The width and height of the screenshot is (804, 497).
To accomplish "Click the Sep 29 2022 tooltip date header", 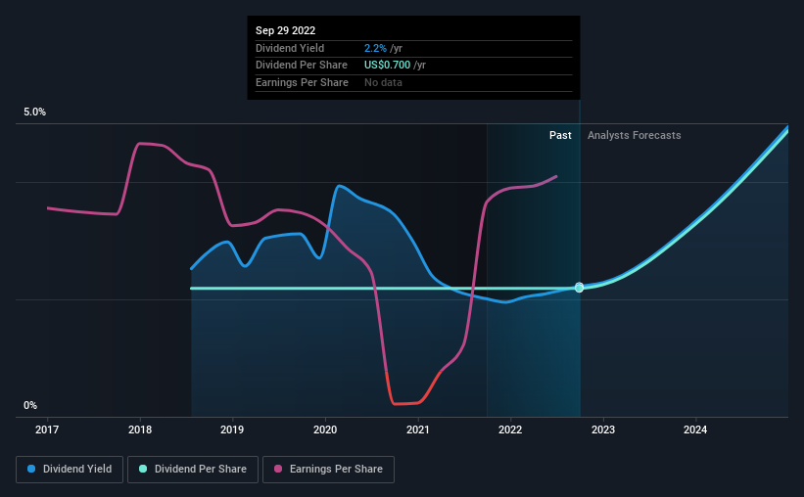I will (x=286, y=30).
